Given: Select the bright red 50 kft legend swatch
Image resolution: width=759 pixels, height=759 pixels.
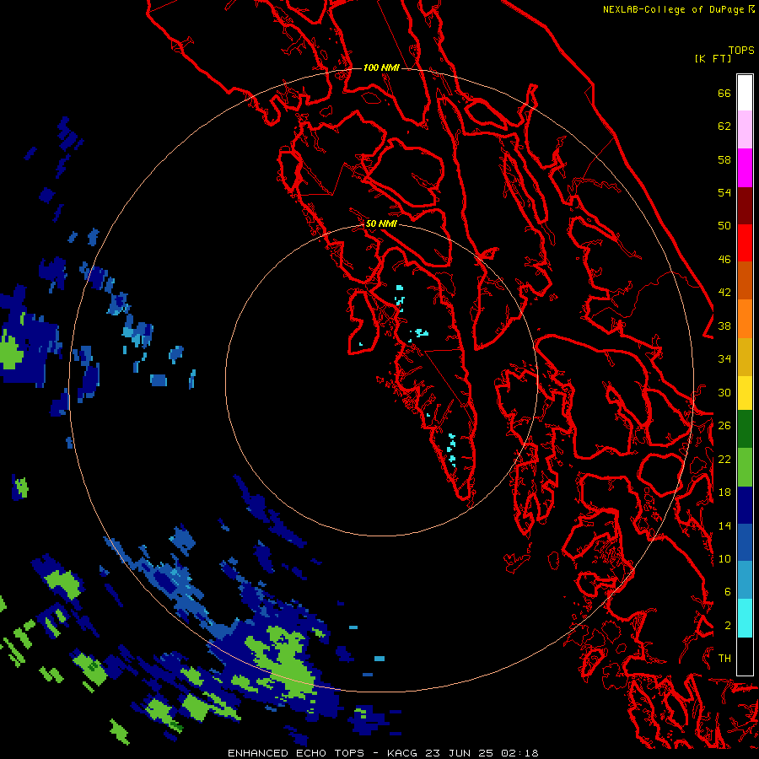Looking at the screenshot, I should tap(745, 243).
